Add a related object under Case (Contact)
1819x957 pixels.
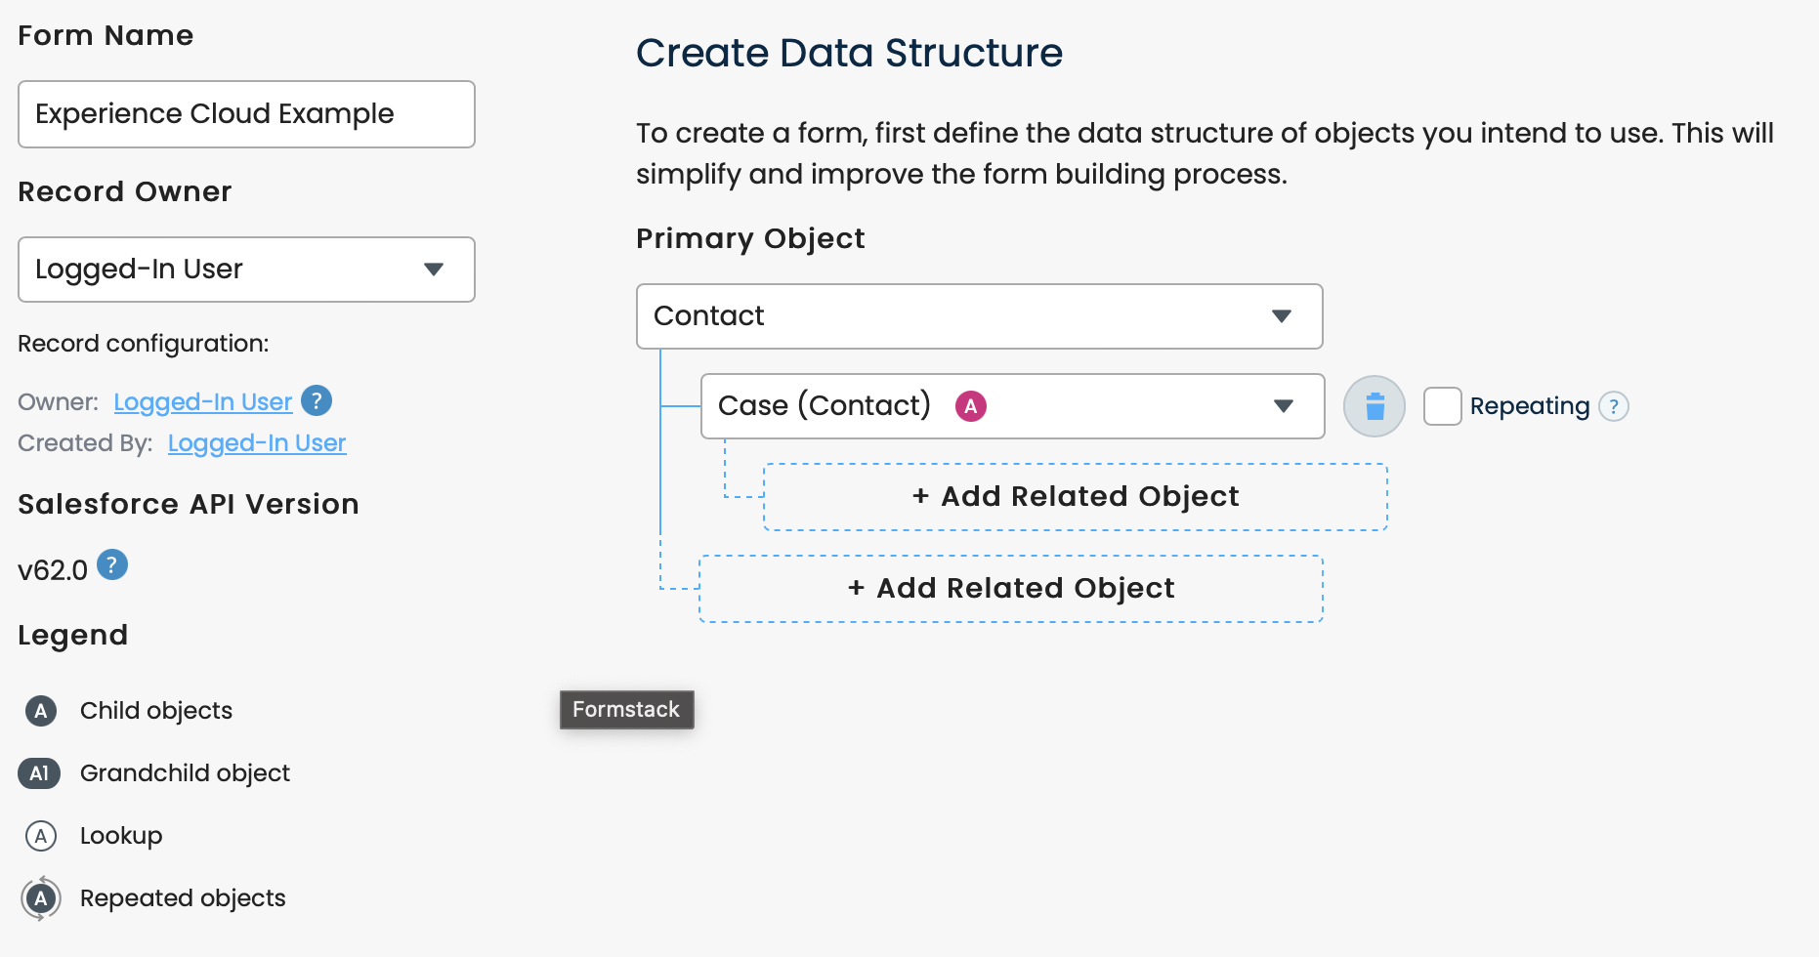pyautogui.click(x=1075, y=497)
